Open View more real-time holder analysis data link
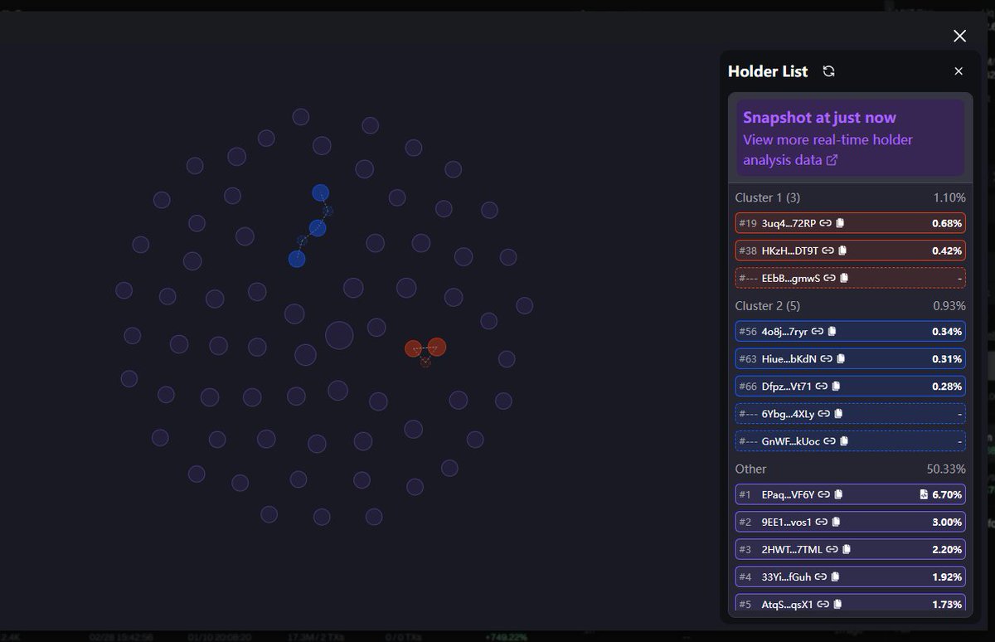This screenshot has height=642, width=995. click(x=828, y=150)
